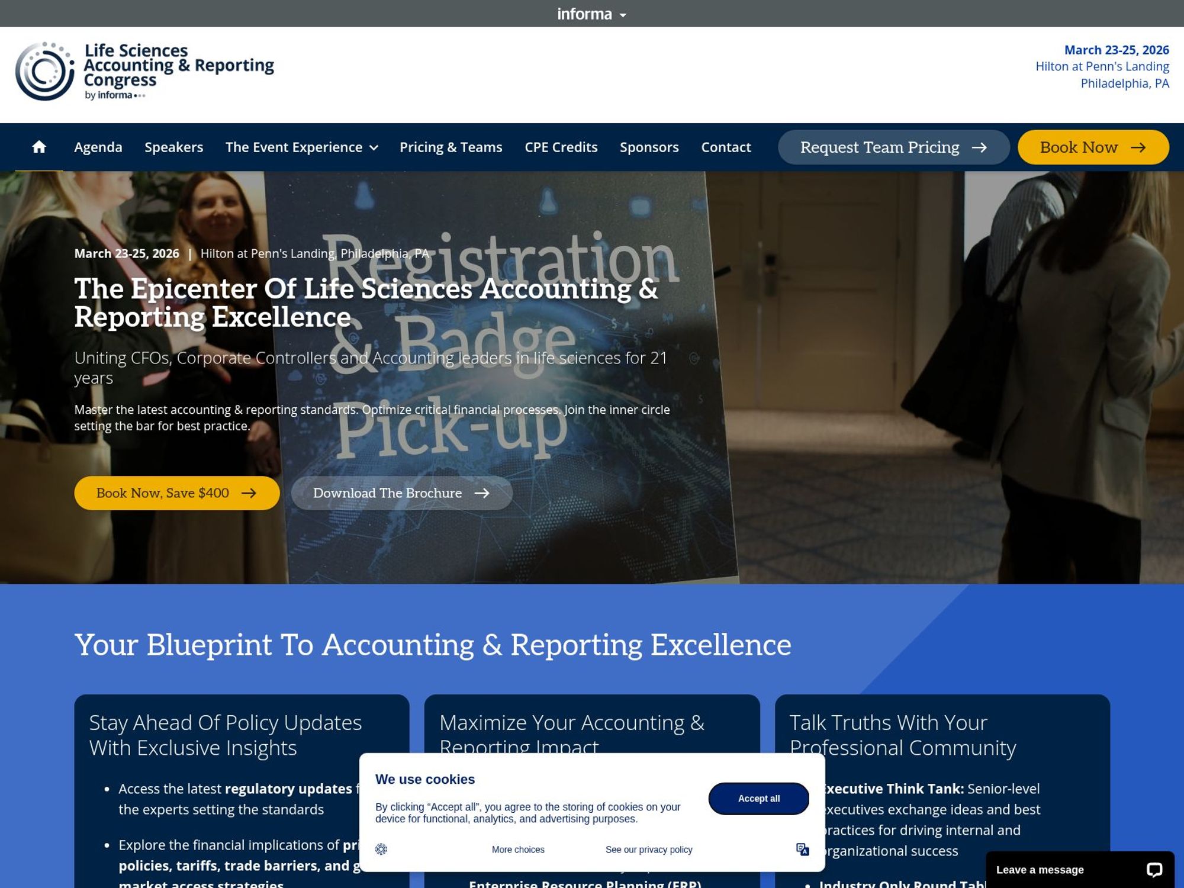
Task: Expand More choices in the cookie banner
Action: [x=518, y=849]
